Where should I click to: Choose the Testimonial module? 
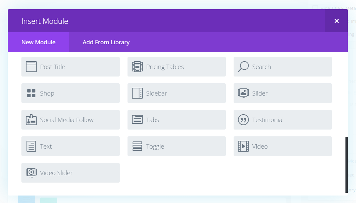(283, 120)
